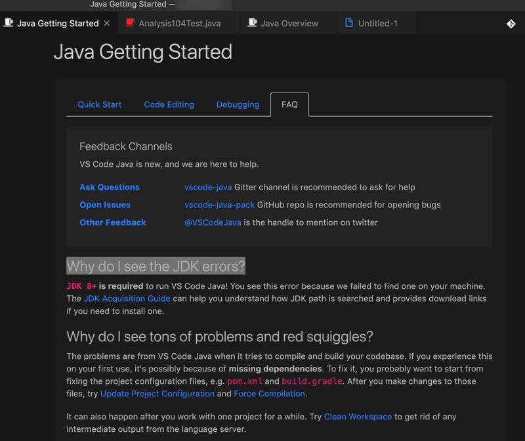Click the Clean Workspace link

coord(358,417)
